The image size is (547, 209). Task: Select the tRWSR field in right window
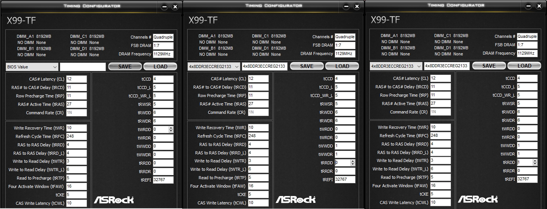click(527, 104)
